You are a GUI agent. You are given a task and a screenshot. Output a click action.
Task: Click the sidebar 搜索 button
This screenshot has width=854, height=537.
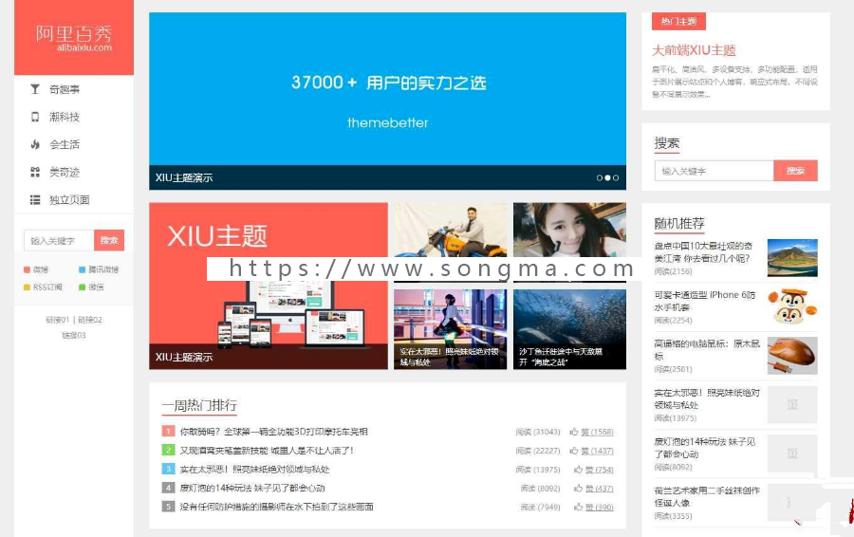pos(109,240)
